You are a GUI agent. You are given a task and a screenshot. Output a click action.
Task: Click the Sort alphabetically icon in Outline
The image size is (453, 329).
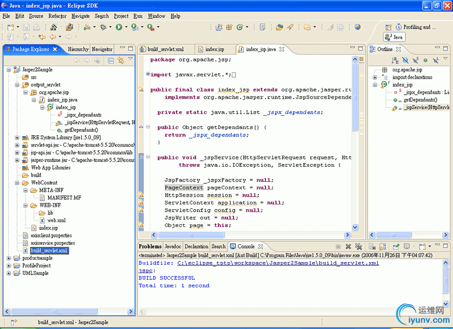point(395,60)
